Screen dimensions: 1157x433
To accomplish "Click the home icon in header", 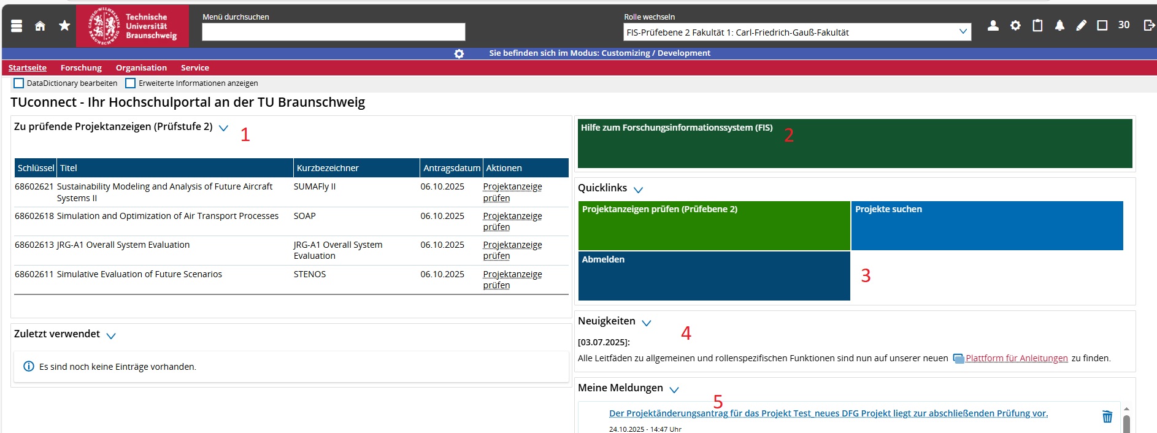I will [40, 26].
